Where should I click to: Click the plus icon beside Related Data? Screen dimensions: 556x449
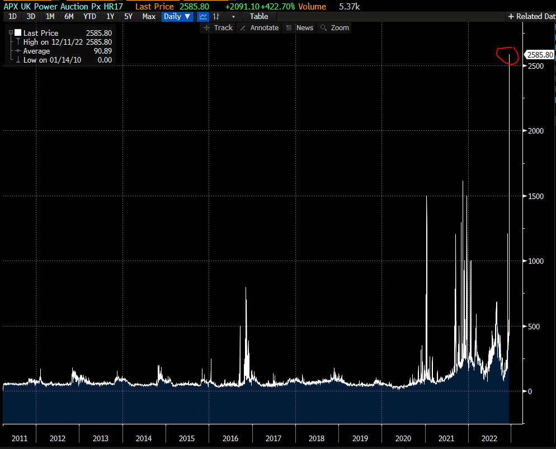pos(510,16)
